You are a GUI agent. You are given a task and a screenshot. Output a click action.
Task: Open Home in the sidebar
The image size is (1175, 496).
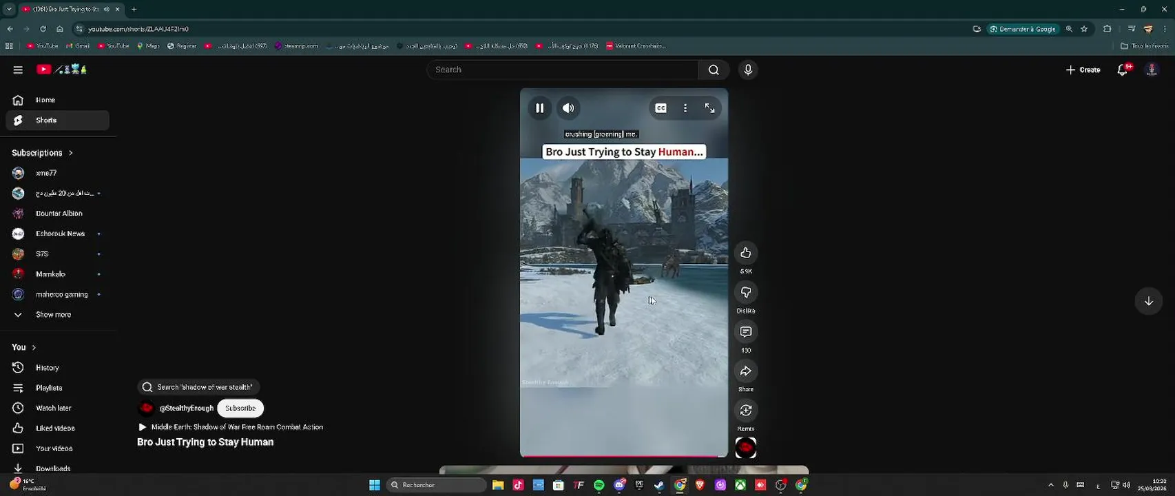(58, 100)
